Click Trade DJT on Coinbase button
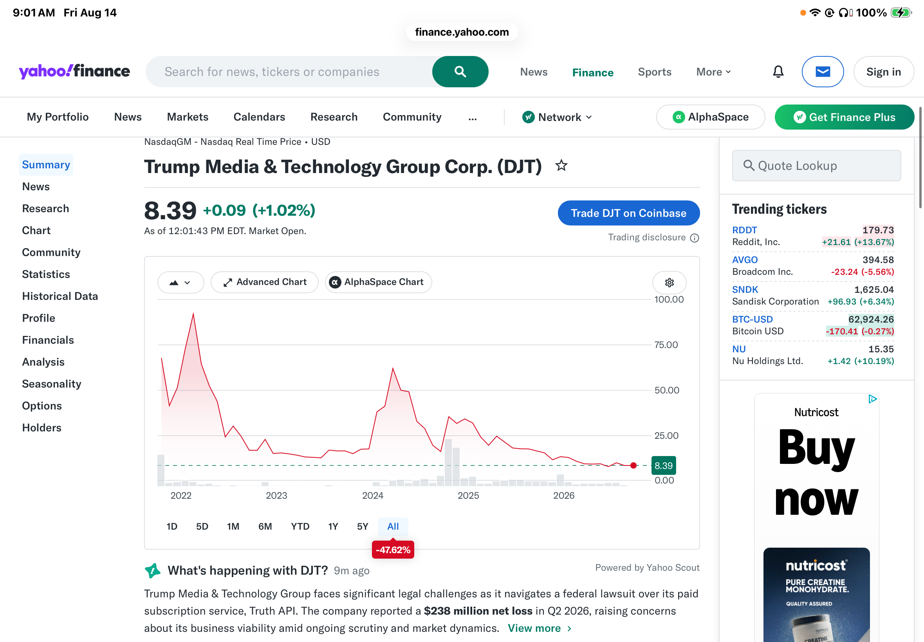 [628, 213]
